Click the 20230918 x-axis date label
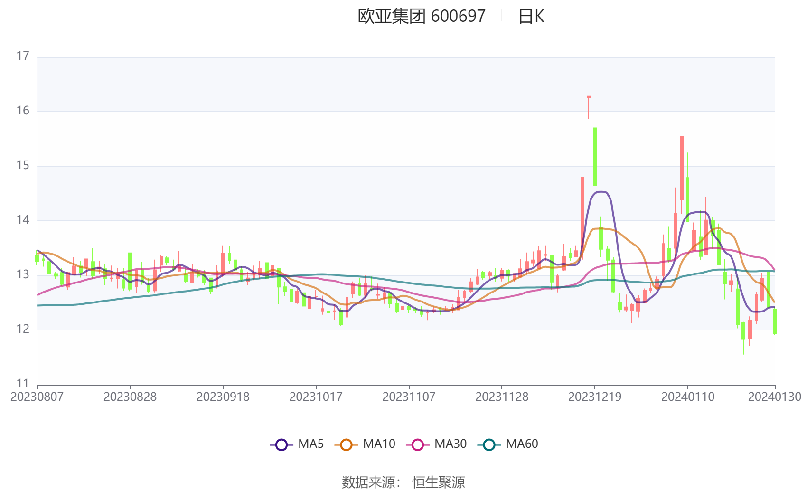Screen dimensions: 807x491 click(x=223, y=397)
